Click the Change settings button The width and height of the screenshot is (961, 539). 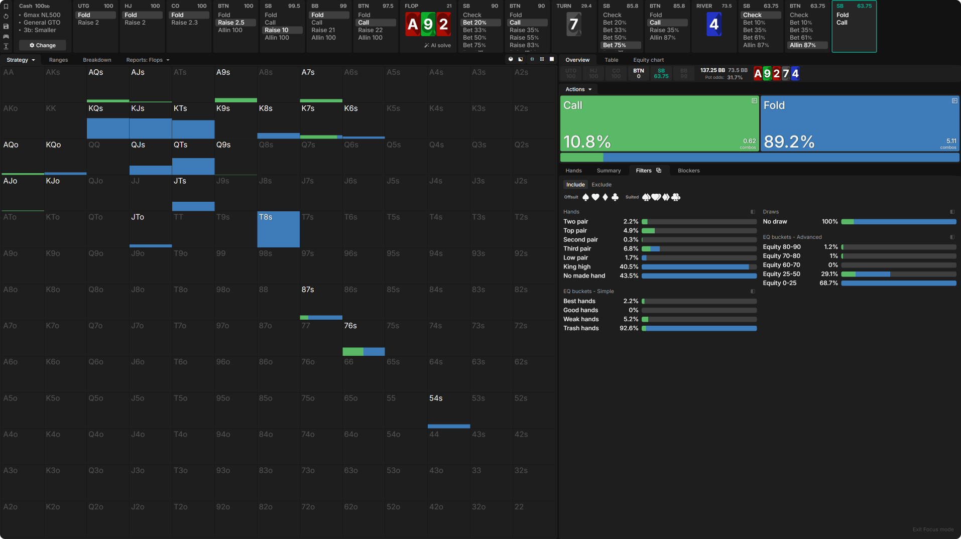pos(43,45)
